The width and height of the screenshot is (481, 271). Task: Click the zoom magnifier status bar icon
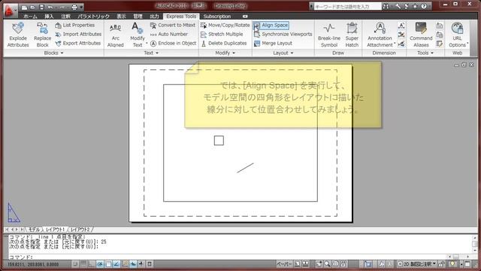coord(328,264)
